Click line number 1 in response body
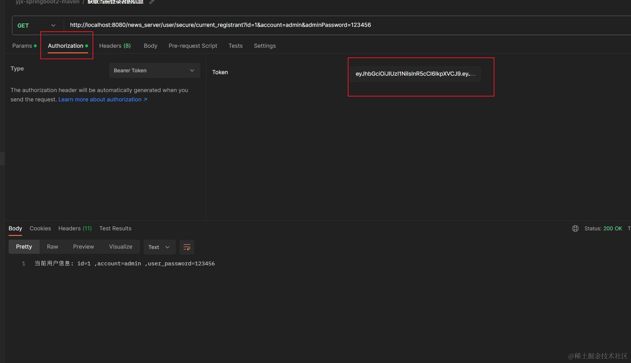Viewport: 631px width, 363px height. (24, 263)
